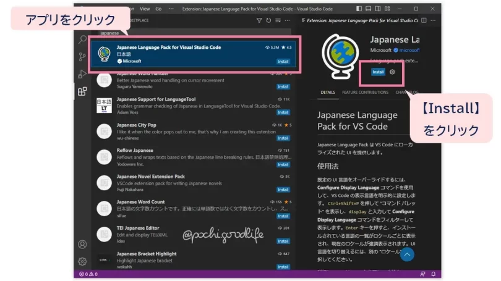Refresh the extensions list

[x=268, y=20]
